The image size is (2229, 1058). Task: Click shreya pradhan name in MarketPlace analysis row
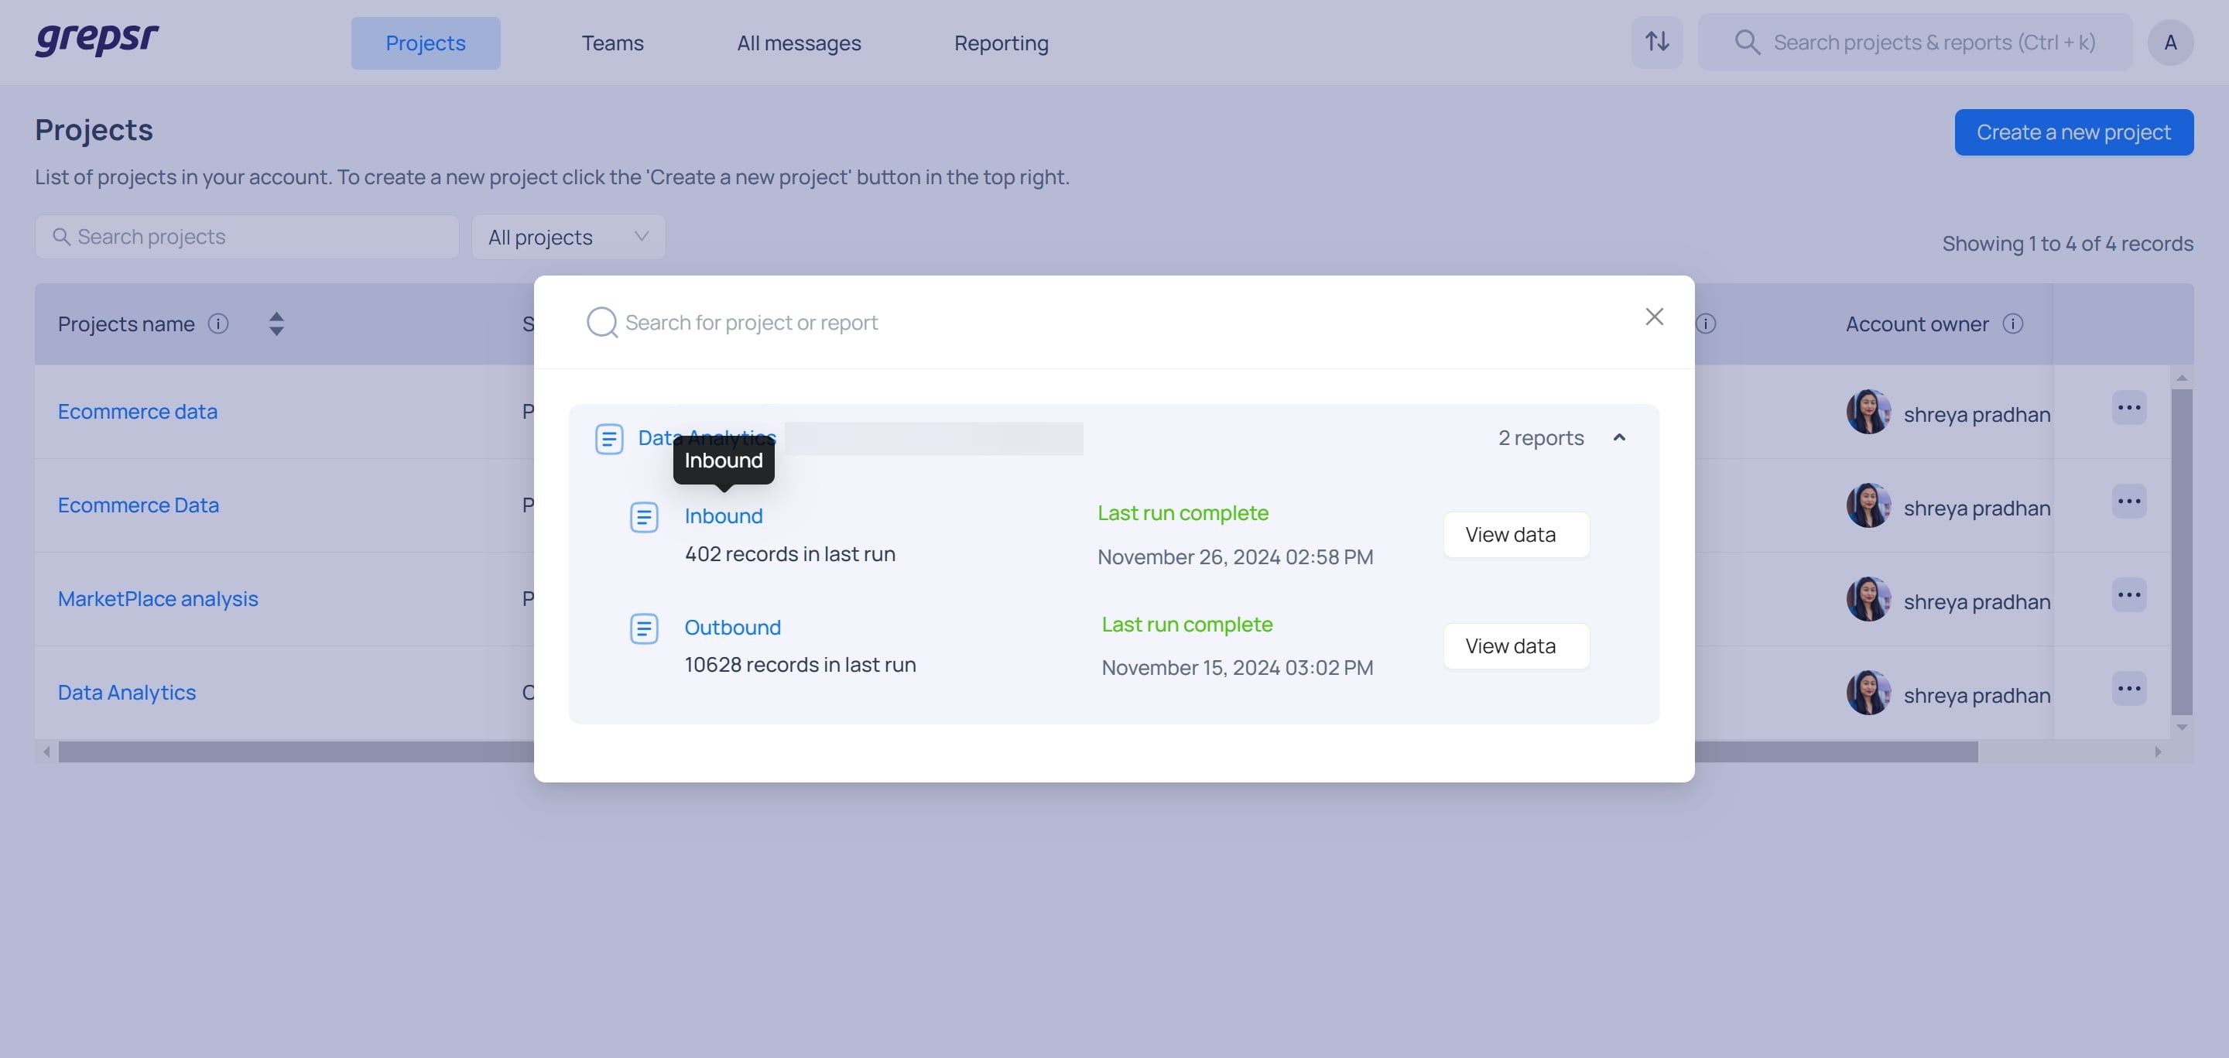pos(1977,601)
